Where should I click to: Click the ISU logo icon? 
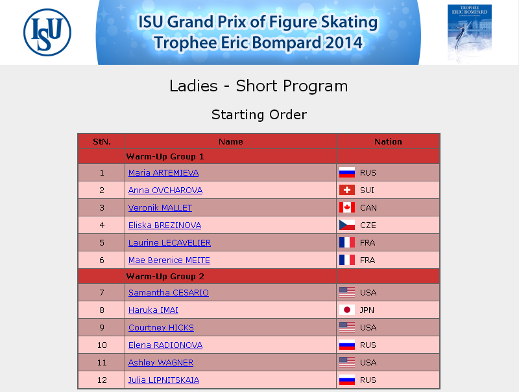pos(47,32)
